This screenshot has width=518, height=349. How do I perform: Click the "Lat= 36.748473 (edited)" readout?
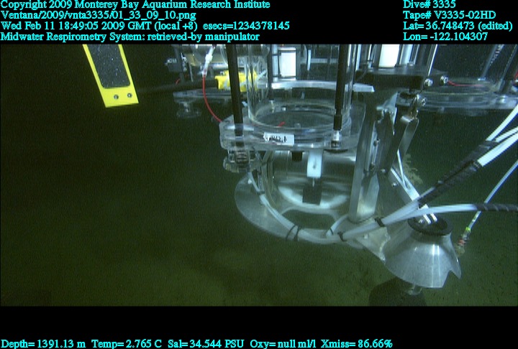coord(458,26)
